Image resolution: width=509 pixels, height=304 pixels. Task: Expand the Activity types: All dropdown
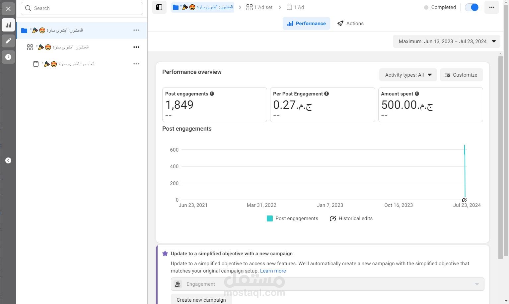point(408,75)
